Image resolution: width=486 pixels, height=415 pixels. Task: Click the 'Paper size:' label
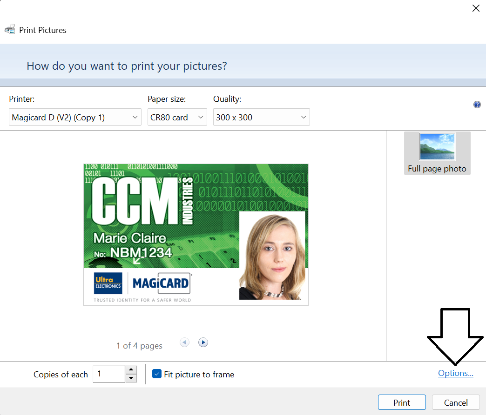167,99
